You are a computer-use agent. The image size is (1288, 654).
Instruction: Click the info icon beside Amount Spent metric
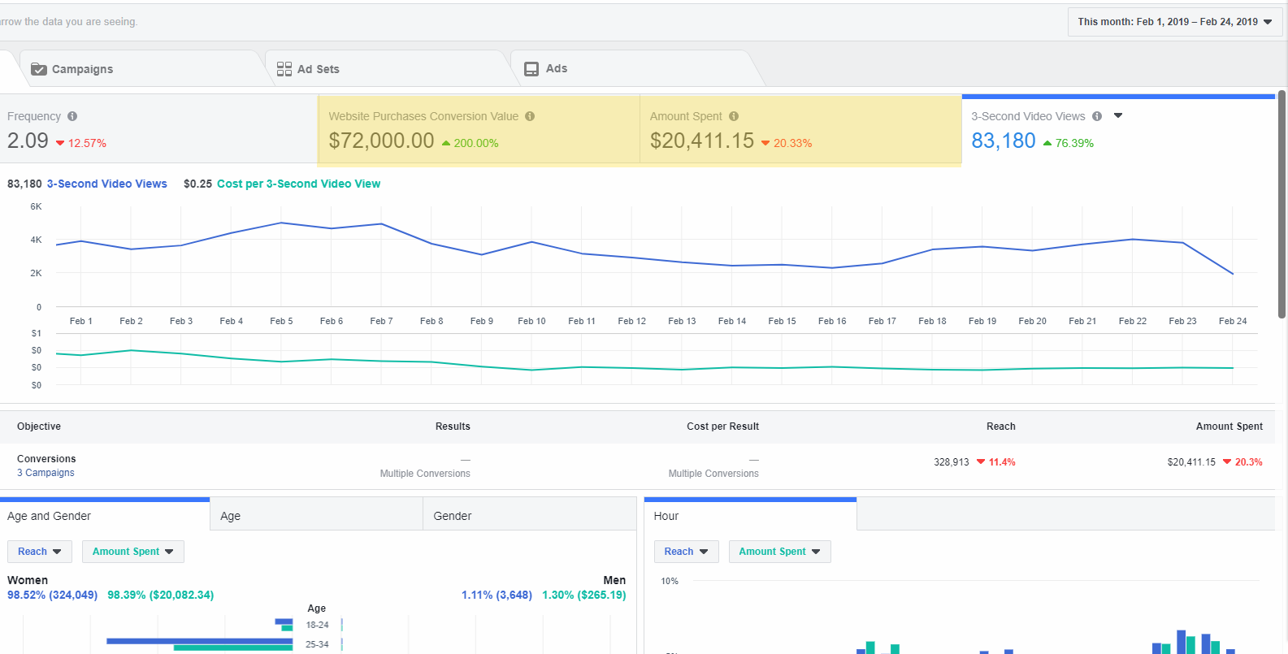click(734, 116)
